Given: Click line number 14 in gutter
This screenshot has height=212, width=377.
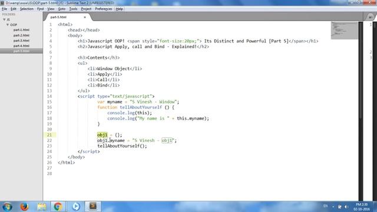Looking at the screenshot, I should (49, 97).
